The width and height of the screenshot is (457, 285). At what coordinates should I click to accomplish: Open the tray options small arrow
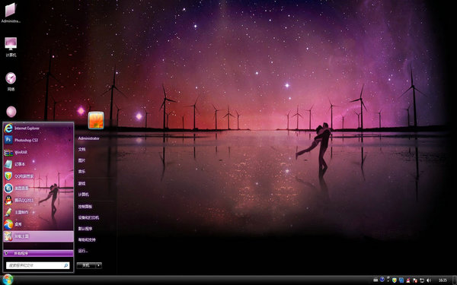pos(388,279)
